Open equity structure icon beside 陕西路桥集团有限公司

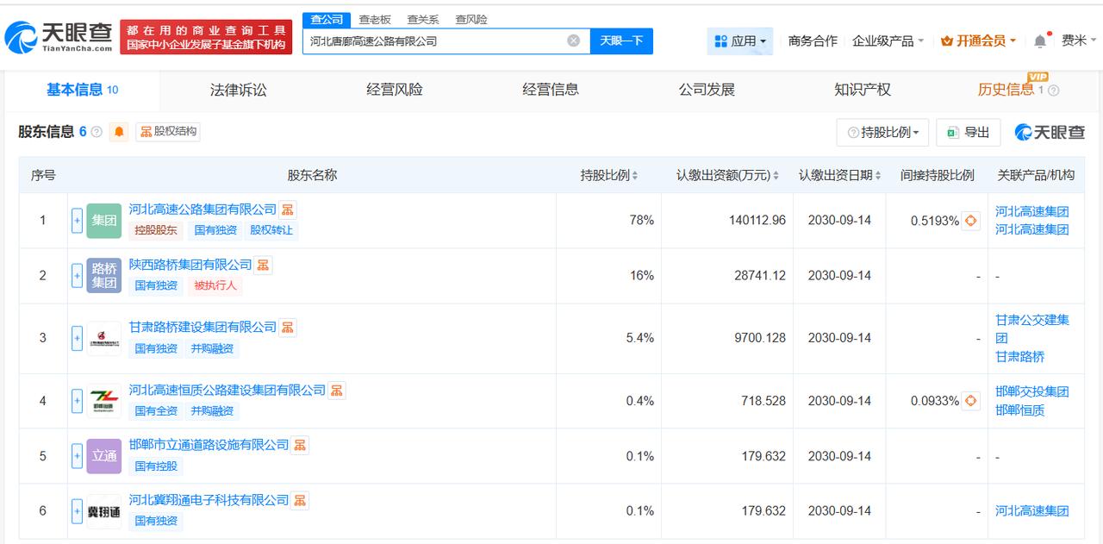[263, 265]
